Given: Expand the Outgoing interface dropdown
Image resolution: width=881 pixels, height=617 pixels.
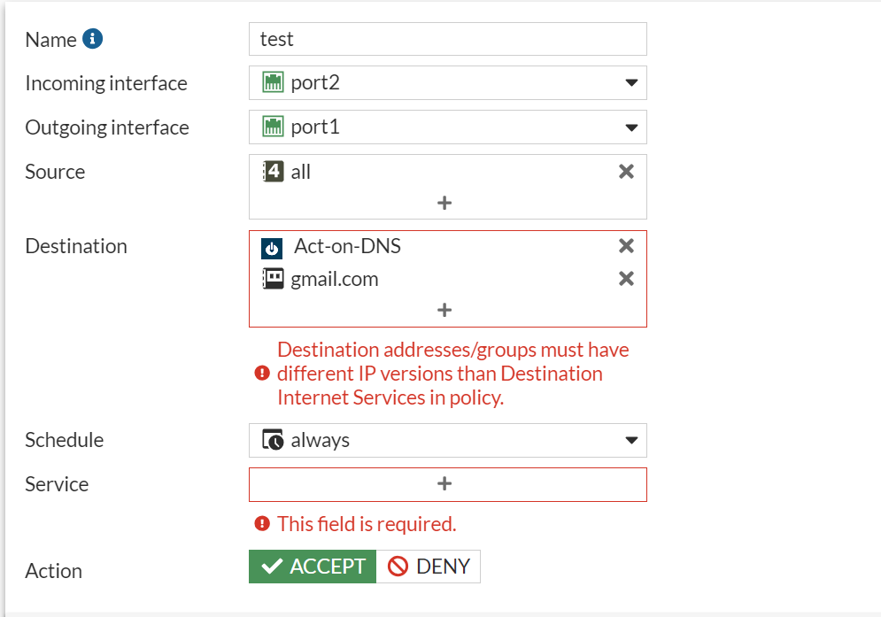Looking at the screenshot, I should (x=631, y=127).
